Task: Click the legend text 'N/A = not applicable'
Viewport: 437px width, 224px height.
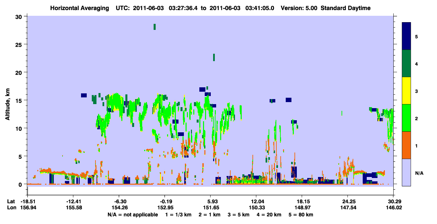Action: (133, 215)
